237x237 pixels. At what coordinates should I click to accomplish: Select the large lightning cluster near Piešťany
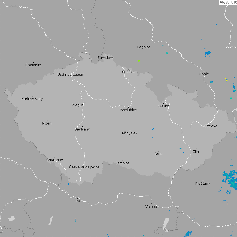pyautogui.click(x=230, y=178)
